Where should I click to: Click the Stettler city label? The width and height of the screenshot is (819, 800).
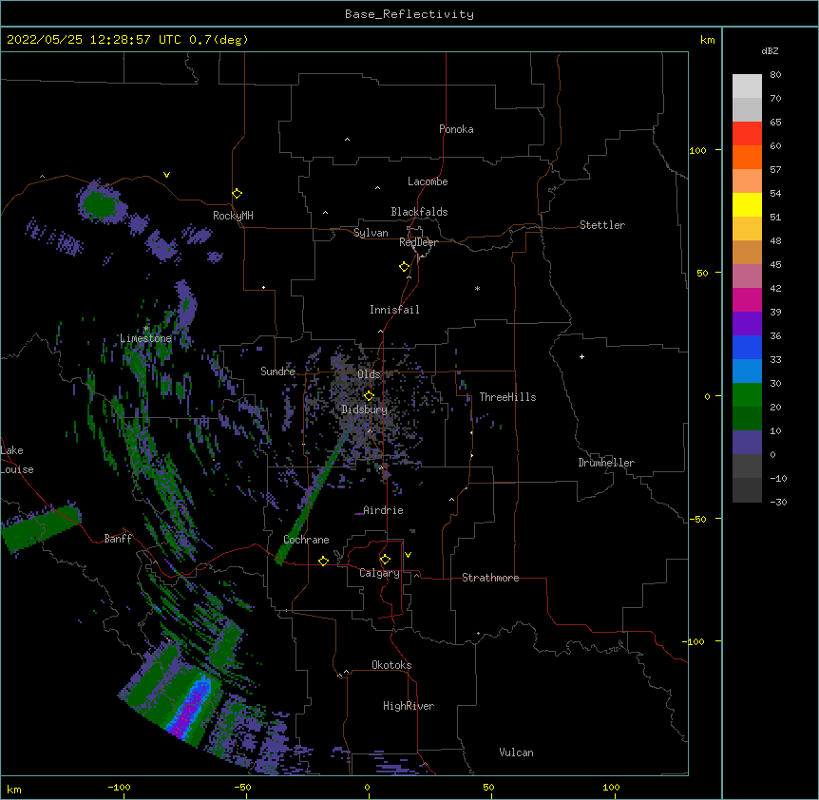602,225
